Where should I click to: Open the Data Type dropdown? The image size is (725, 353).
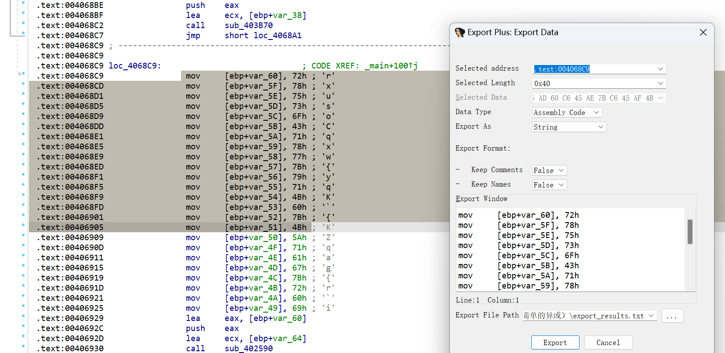click(567, 112)
